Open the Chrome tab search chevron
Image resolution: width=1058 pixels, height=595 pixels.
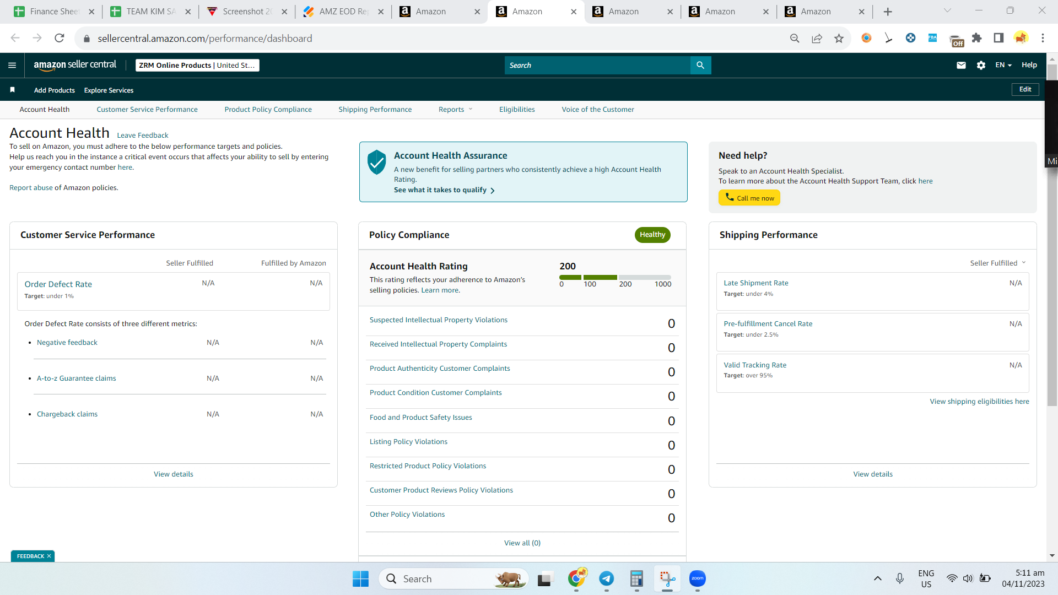948,10
